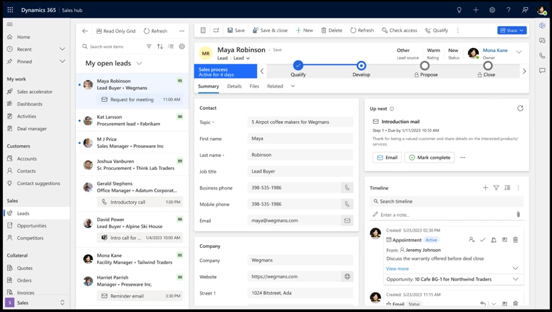Mark appointment complete with check icon
Viewport: 552px width, 312px height.
tap(482, 239)
